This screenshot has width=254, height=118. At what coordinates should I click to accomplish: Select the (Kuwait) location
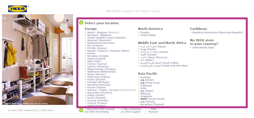click(x=148, y=55)
